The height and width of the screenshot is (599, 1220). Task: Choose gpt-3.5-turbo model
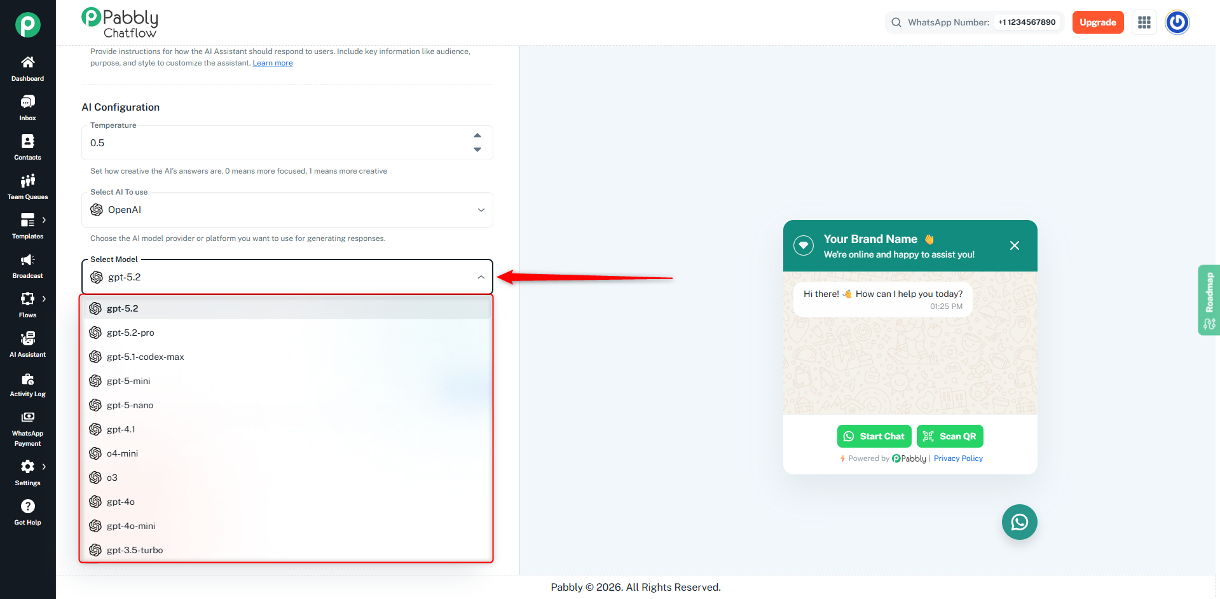287,550
